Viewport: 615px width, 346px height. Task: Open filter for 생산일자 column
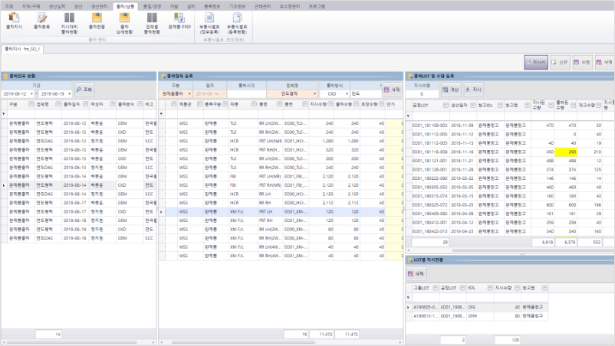(x=473, y=106)
